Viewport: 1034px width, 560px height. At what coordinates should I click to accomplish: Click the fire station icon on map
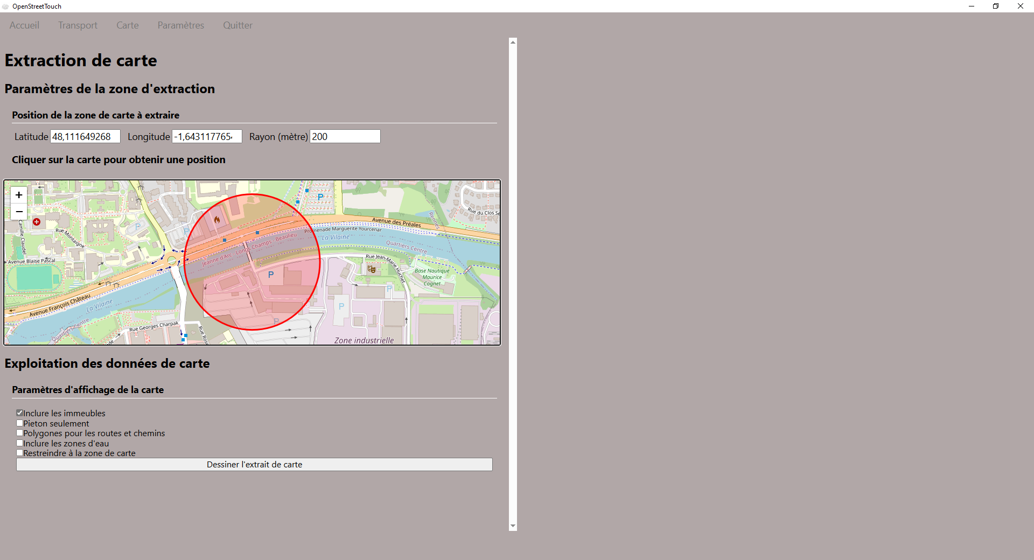click(217, 220)
